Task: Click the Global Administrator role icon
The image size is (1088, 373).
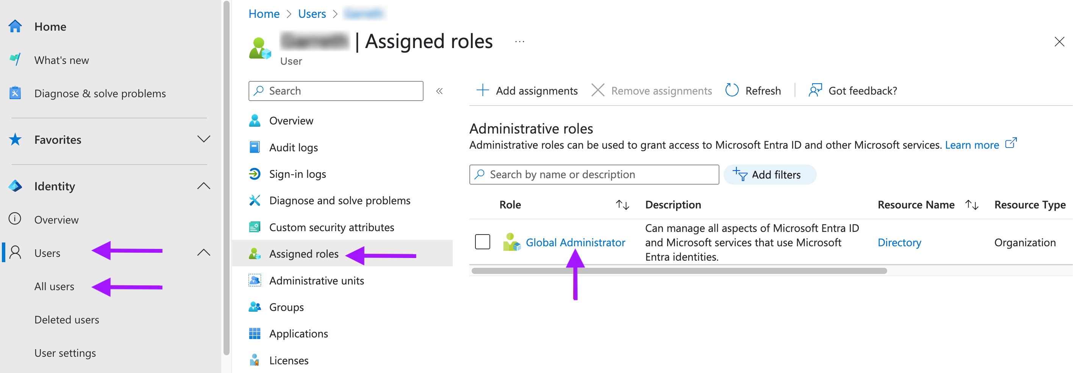Action: tap(511, 242)
